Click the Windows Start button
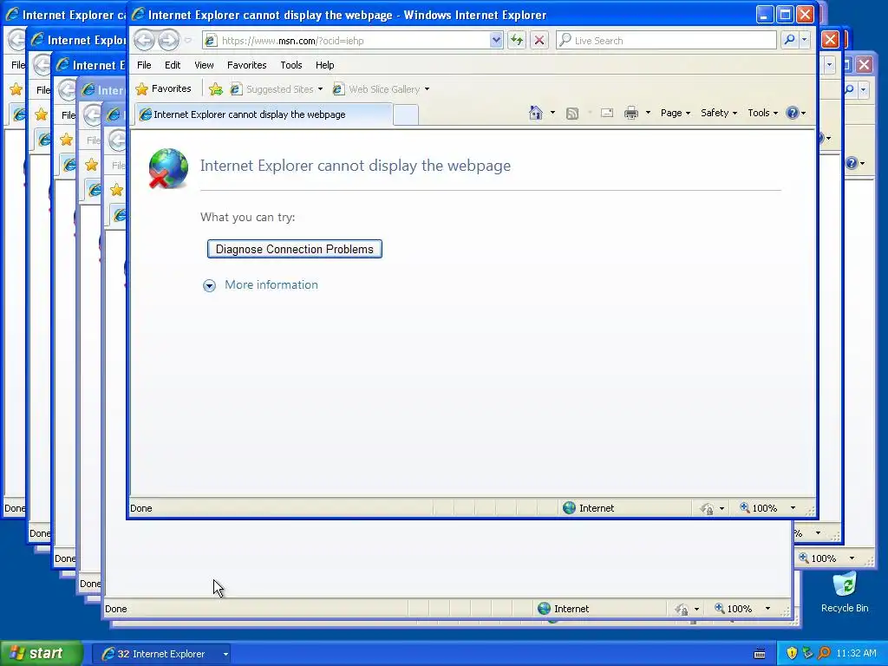The width and height of the screenshot is (888, 666). 42,653
